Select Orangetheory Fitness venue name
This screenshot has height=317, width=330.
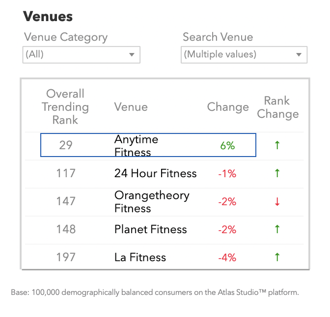[152, 202]
